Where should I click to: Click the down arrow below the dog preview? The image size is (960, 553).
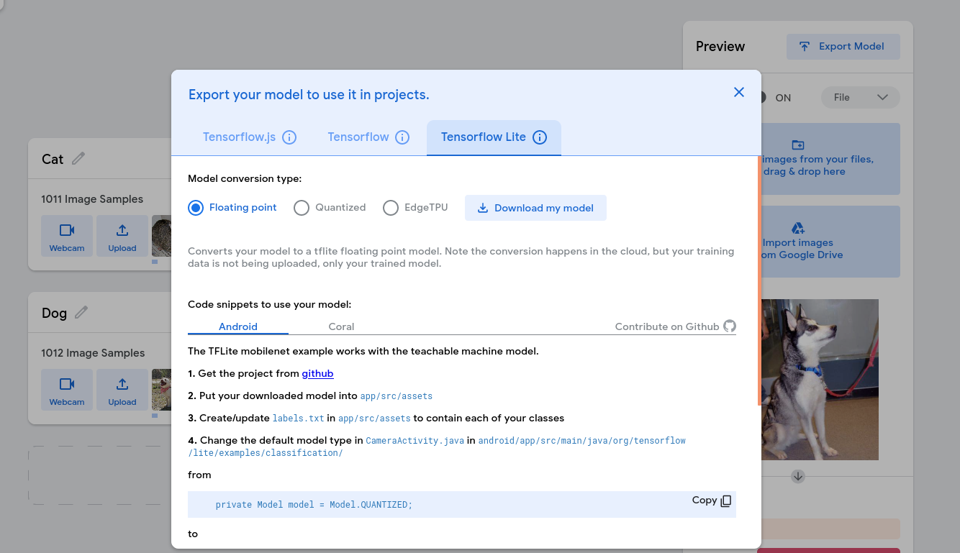pyautogui.click(x=797, y=476)
